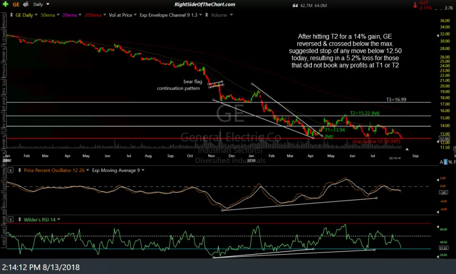This screenshot has width=456, height=274.
Task: Click the T1=13.94 target label
Action: pyautogui.click(x=335, y=130)
